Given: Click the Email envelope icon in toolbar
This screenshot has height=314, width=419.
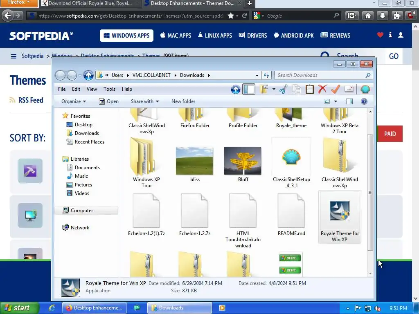Looking at the screenshot, I should click(x=349, y=89).
